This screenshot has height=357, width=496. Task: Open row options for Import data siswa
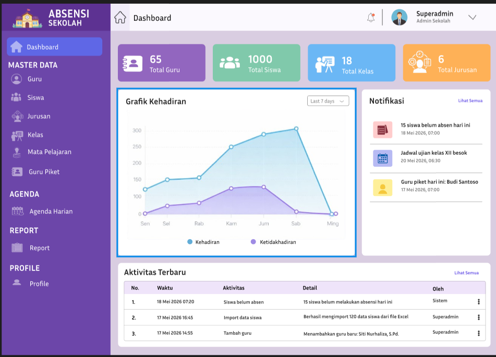pos(479,317)
